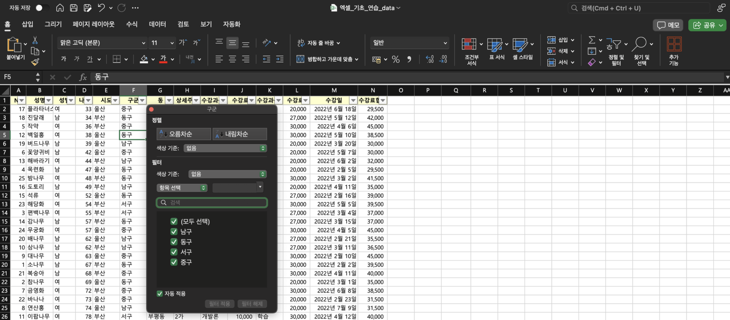Open the 수식 ribbon tab
730x320 pixels.
[132, 24]
